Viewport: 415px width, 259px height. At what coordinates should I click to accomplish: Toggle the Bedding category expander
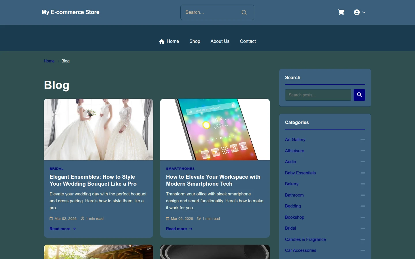(x=363, y=206)
